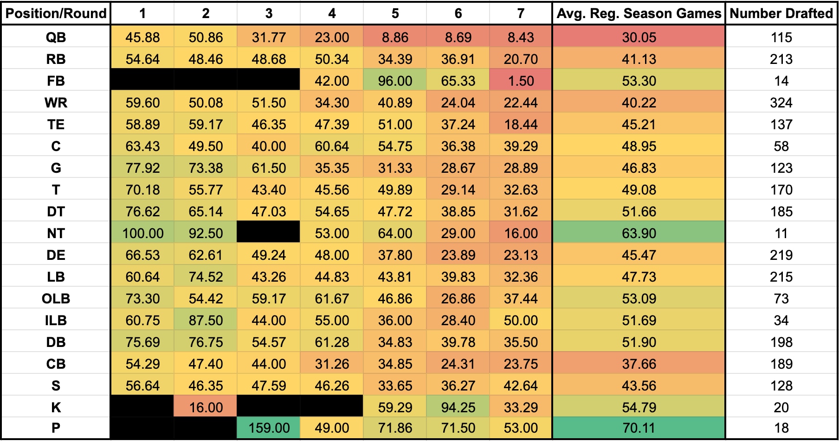Select the QB average cell 30.05
This screenshot has width=839, height=441.
(x=639, y=37)
